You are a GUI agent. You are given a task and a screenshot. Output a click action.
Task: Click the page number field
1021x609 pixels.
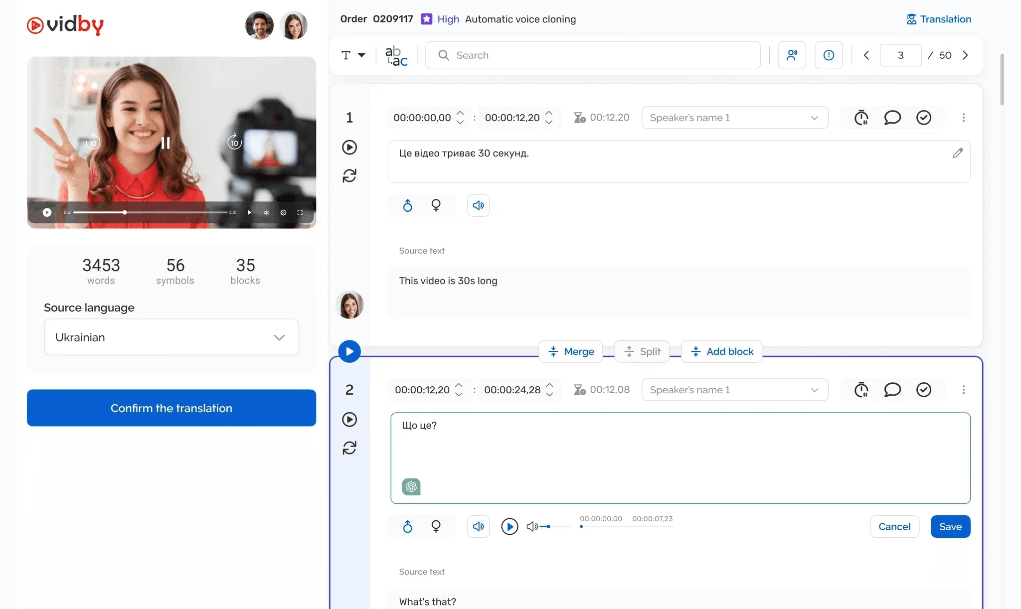click(x=900, y=55)
